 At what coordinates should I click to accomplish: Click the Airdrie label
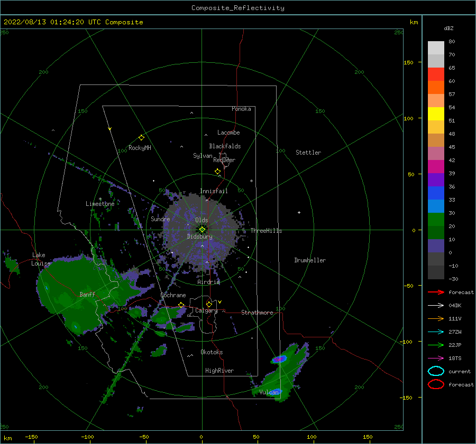208,282
